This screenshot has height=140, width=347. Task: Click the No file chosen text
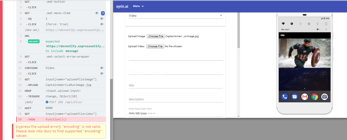(x=173, y=46)
